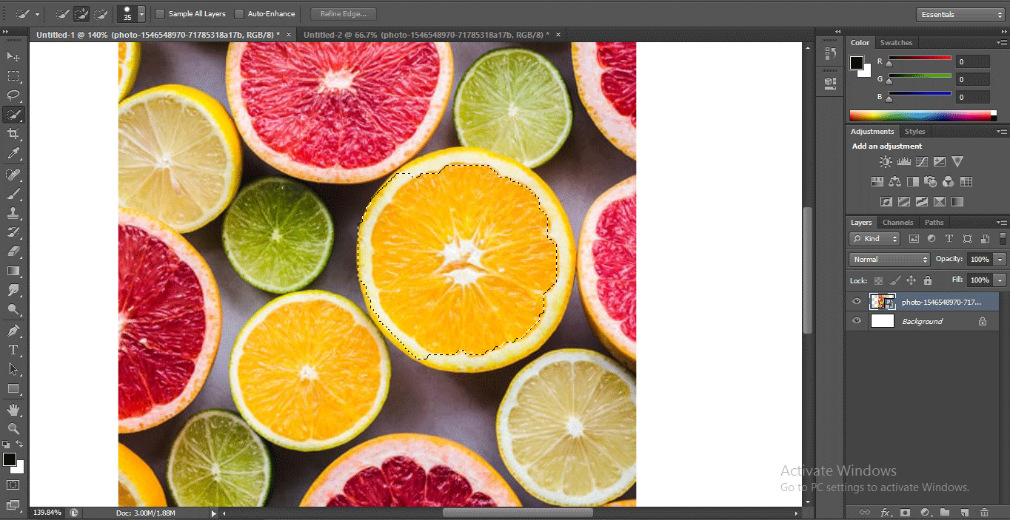Screen dimensions: 1010x520
Task: Choose Subtract from selection mode
Action: click(x=101, y=14)
